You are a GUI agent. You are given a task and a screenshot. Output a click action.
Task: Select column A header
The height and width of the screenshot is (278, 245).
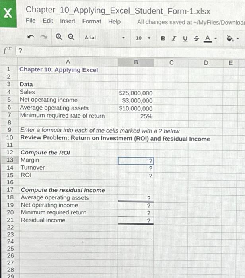pos(68,62)
